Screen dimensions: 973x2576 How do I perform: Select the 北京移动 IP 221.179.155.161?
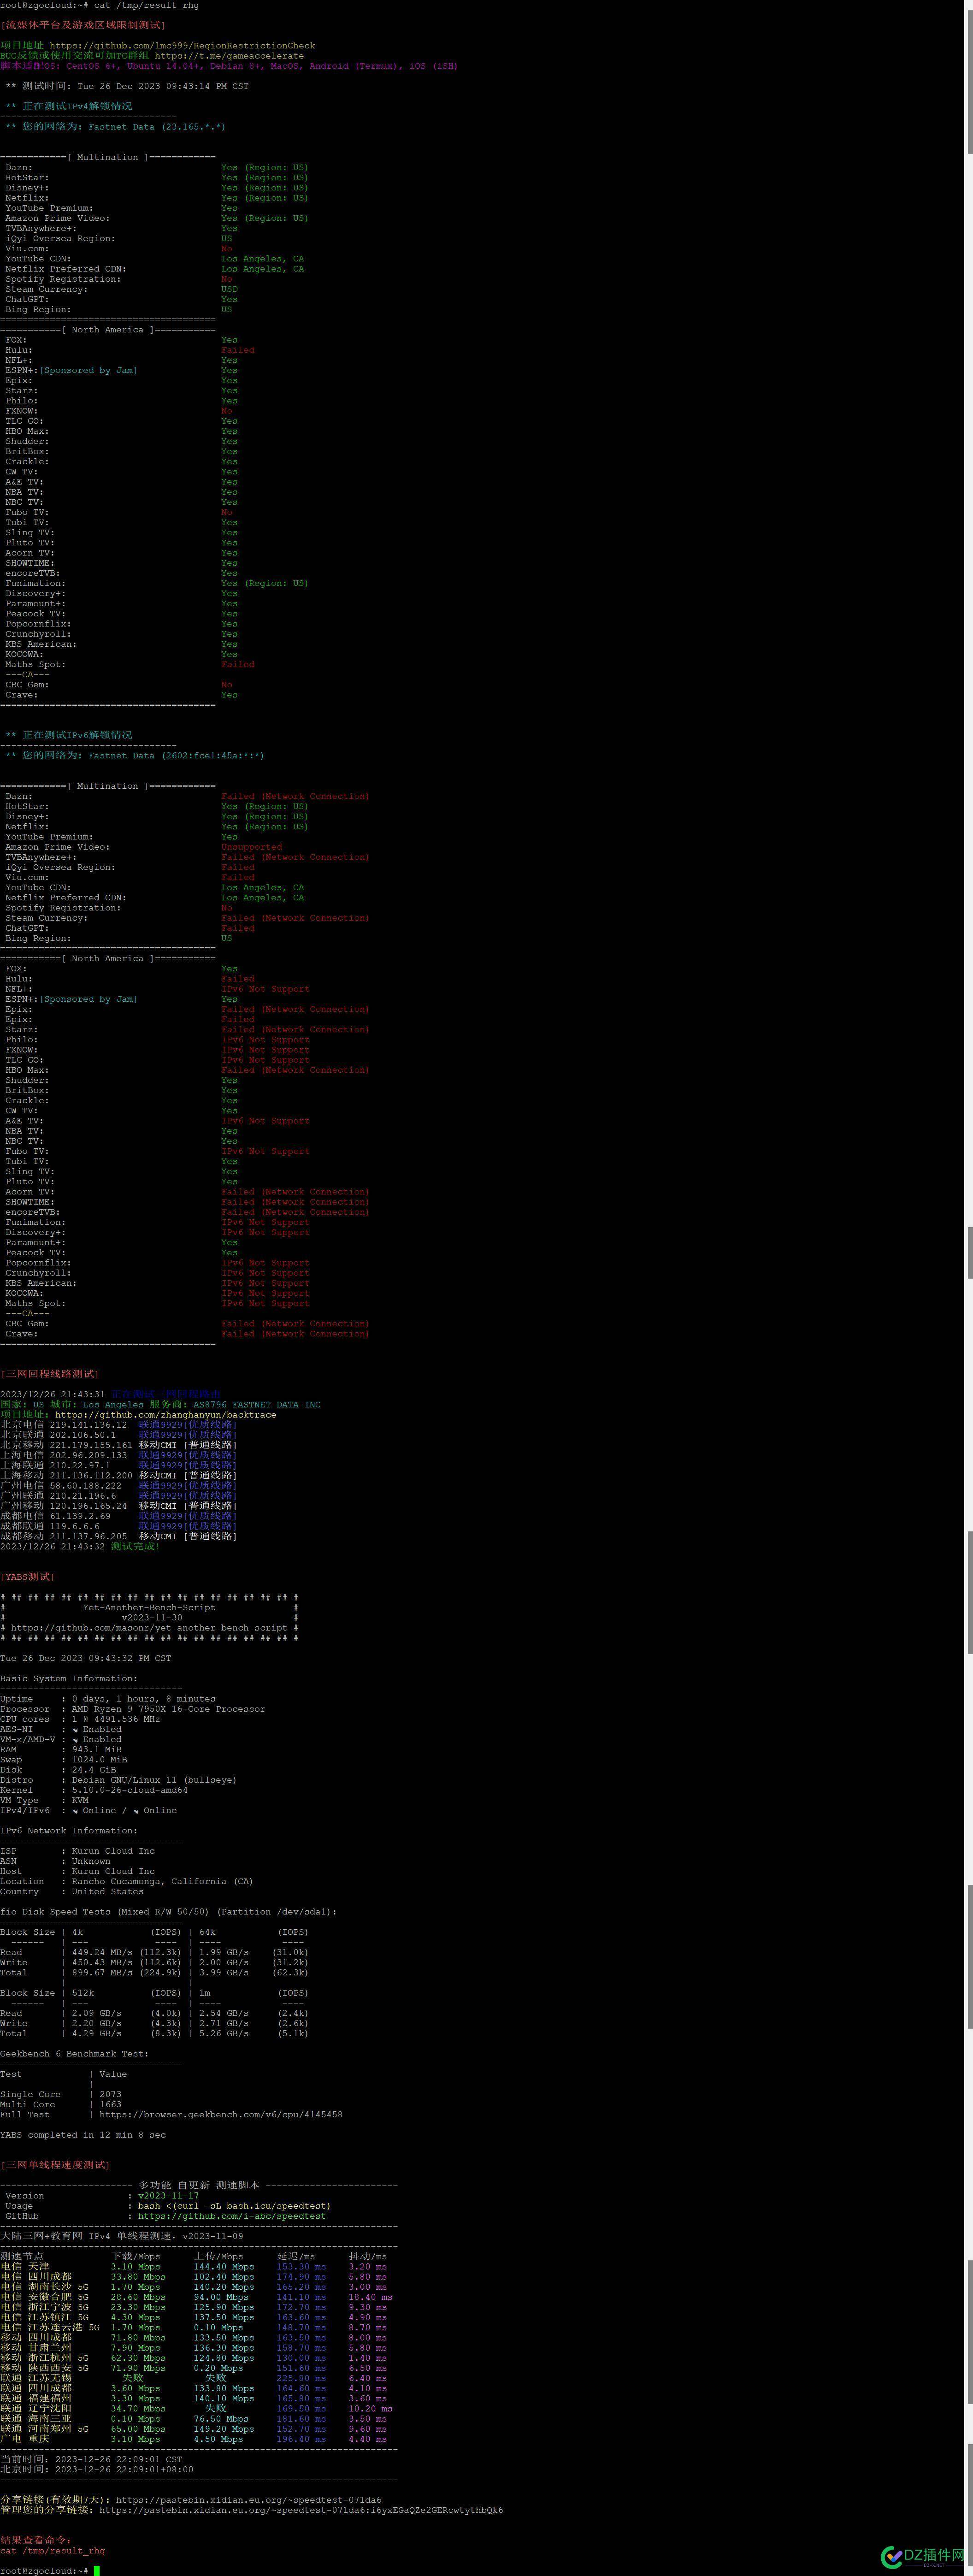tap(91, 1445)
